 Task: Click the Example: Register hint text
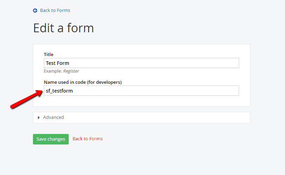(61, 71)
